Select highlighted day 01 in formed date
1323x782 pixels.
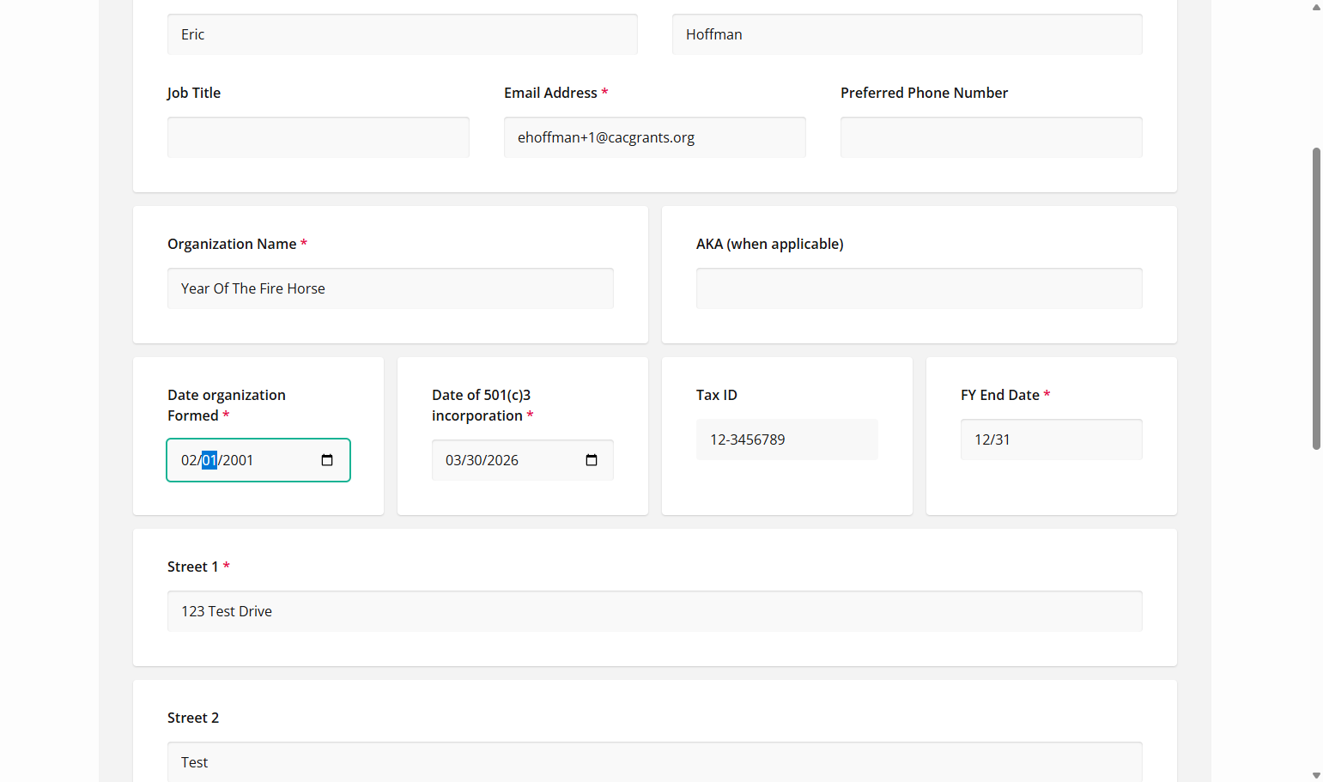click(209, 460)
